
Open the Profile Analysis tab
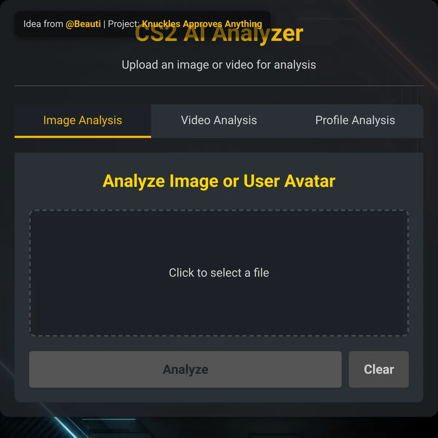click(x=355, y=120)
